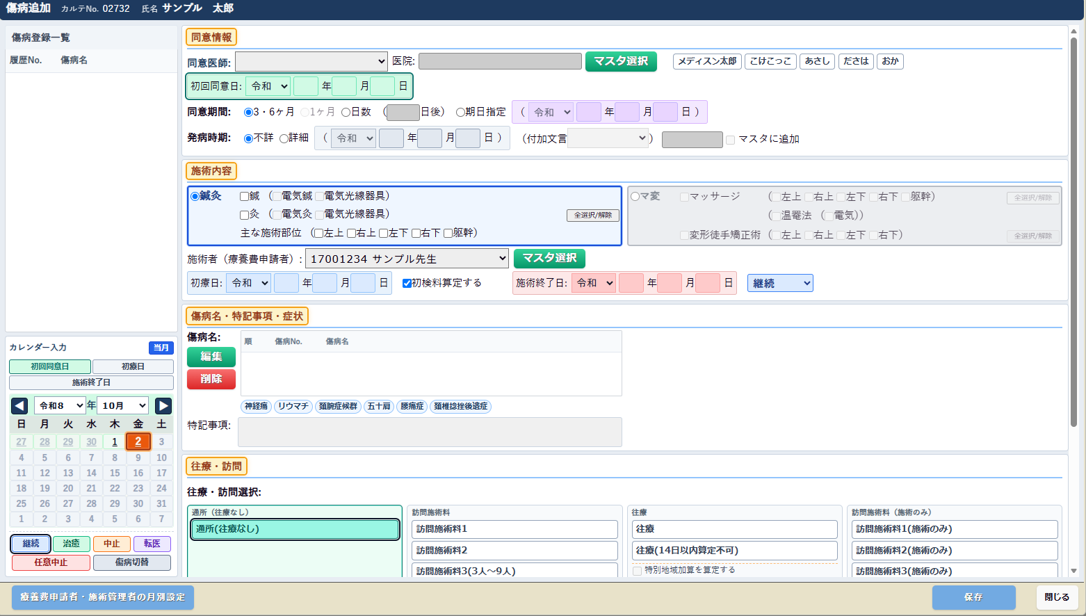This screenshot has height=616, width=1086.
Task: Check the 鍼 checkbox
Action: (244, 196)
